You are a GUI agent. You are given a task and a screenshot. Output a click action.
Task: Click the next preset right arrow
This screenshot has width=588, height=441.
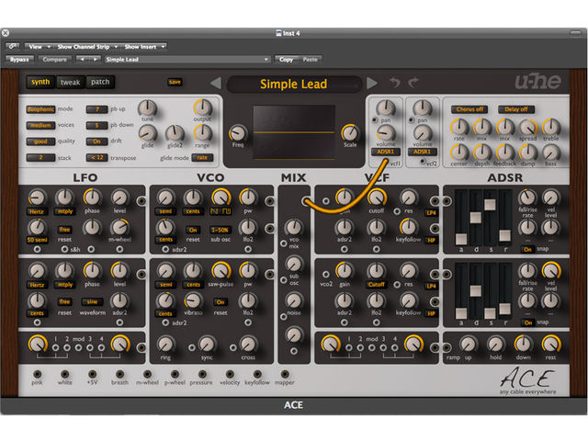371,83
